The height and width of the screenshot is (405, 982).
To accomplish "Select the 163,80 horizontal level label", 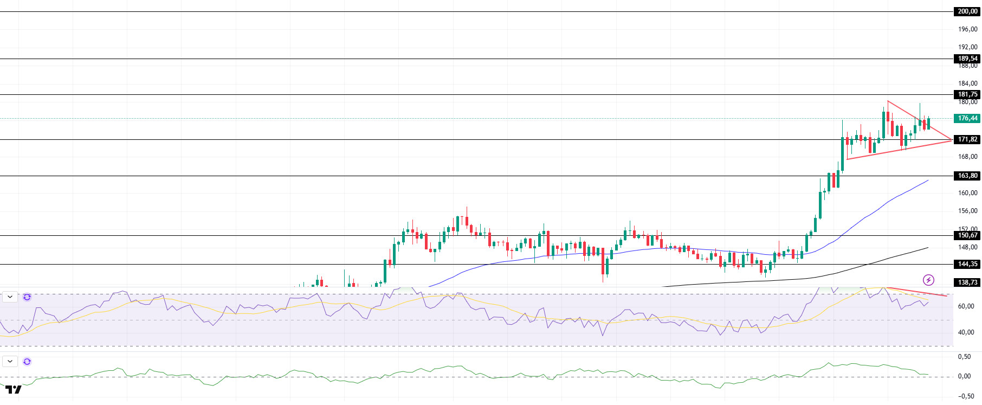I will coord(967,176).
